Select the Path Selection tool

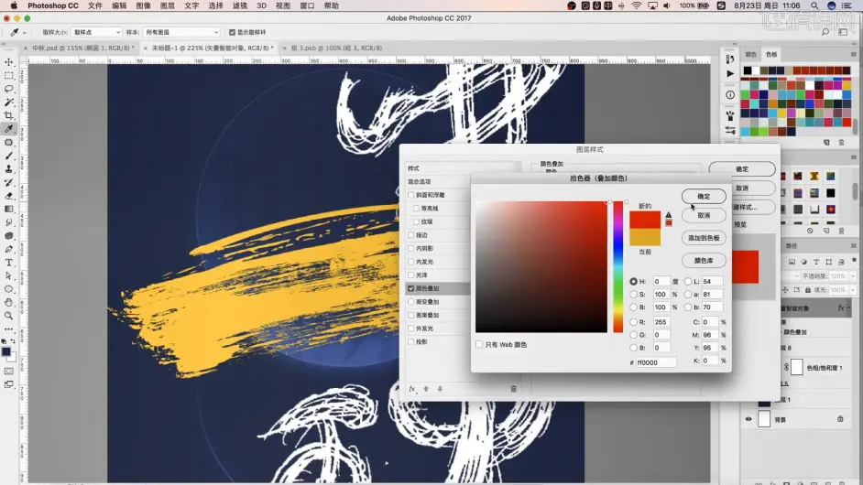click(9, 275)
